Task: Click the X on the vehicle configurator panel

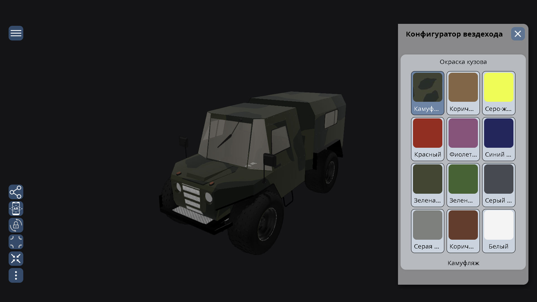Action: click(x=518, y=34)
